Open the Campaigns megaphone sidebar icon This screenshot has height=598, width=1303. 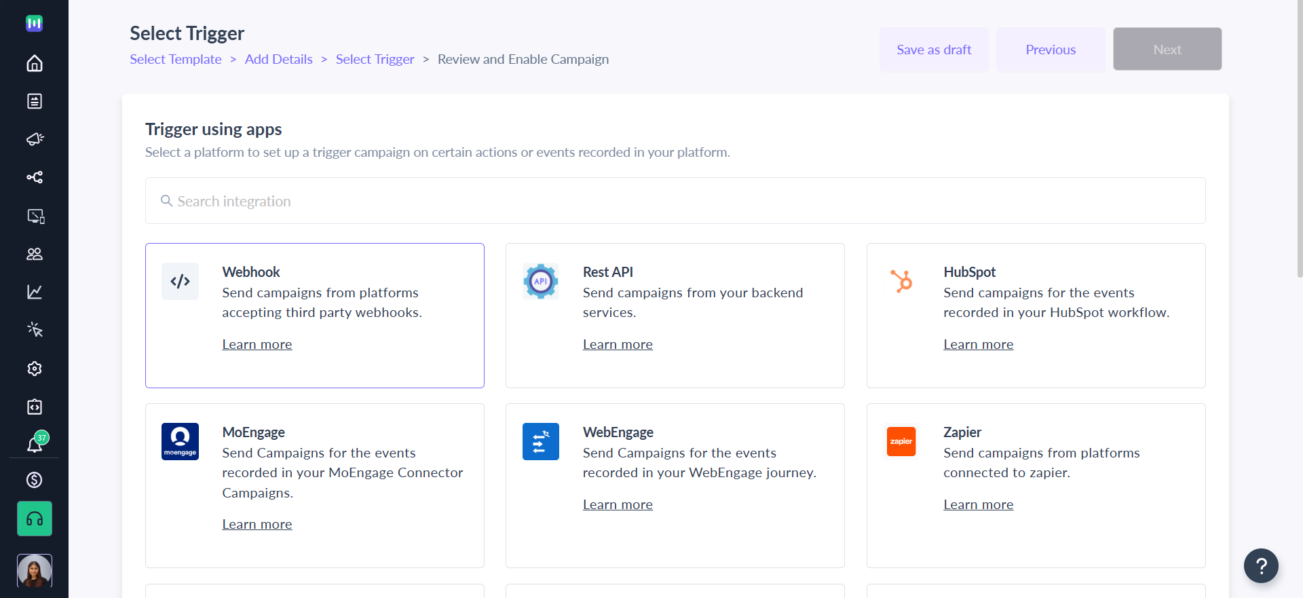tap(34, 139)
